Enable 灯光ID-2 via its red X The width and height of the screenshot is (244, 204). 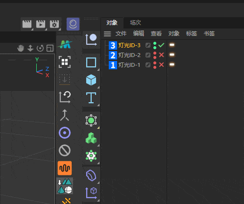[161, 55]
